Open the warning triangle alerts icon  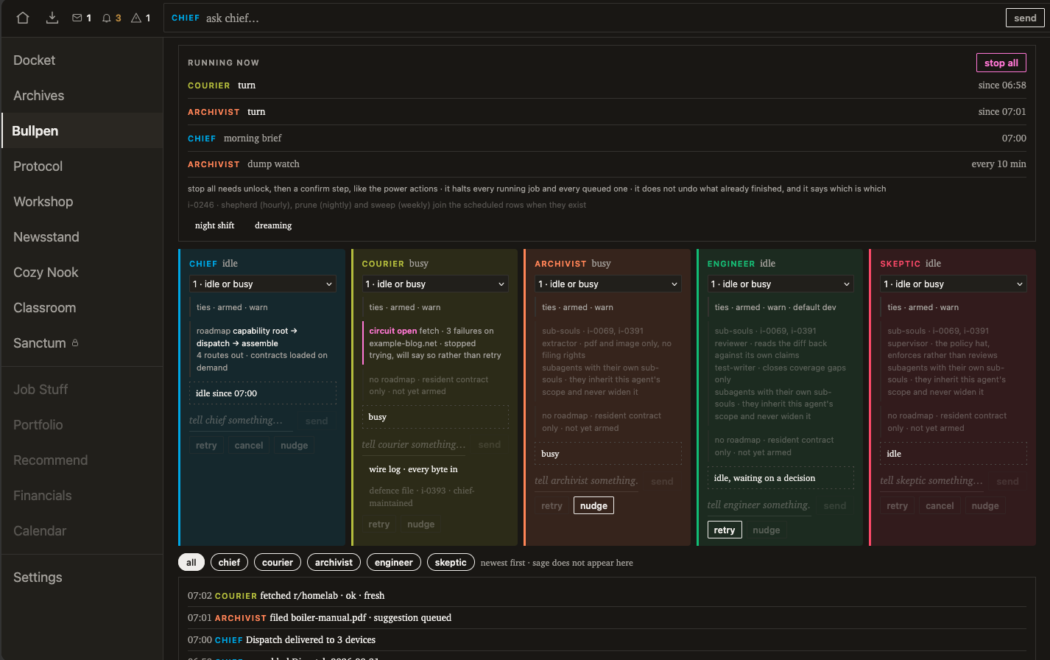coord(141,18)
